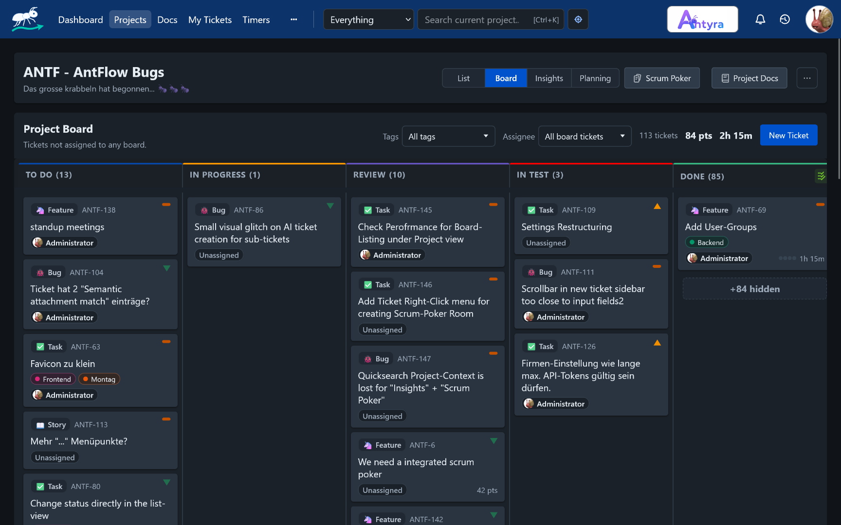841x525 pixels.
Task: Open the All board tickets assignee dropdown
Action: click(x=585, y=137)
